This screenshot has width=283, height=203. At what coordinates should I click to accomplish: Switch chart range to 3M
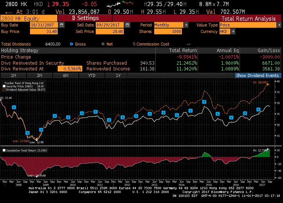coord(40,75)
